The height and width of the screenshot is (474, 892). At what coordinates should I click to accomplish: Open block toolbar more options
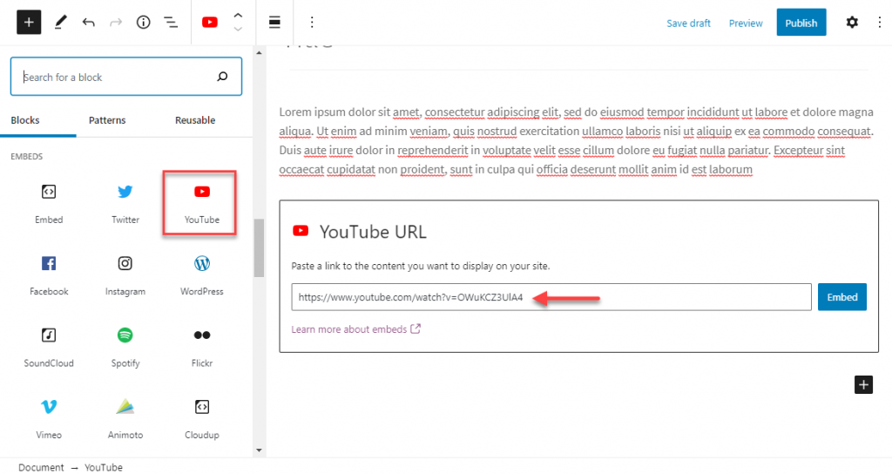point(312,22)
